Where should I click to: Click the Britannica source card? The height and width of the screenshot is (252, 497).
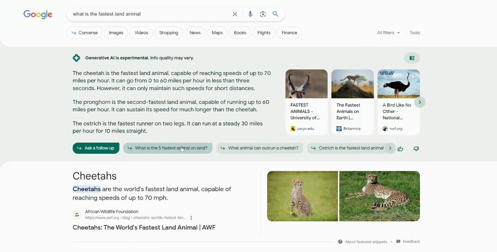click(x=352, y=102)
